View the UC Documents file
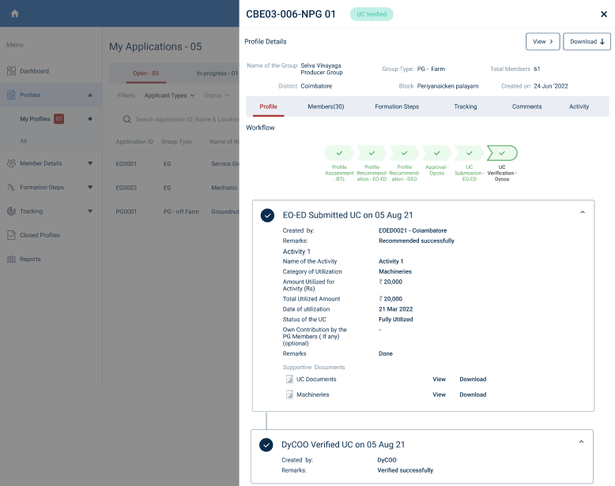The width and height of the screenshot is (615, 486). tap(439, 379)
